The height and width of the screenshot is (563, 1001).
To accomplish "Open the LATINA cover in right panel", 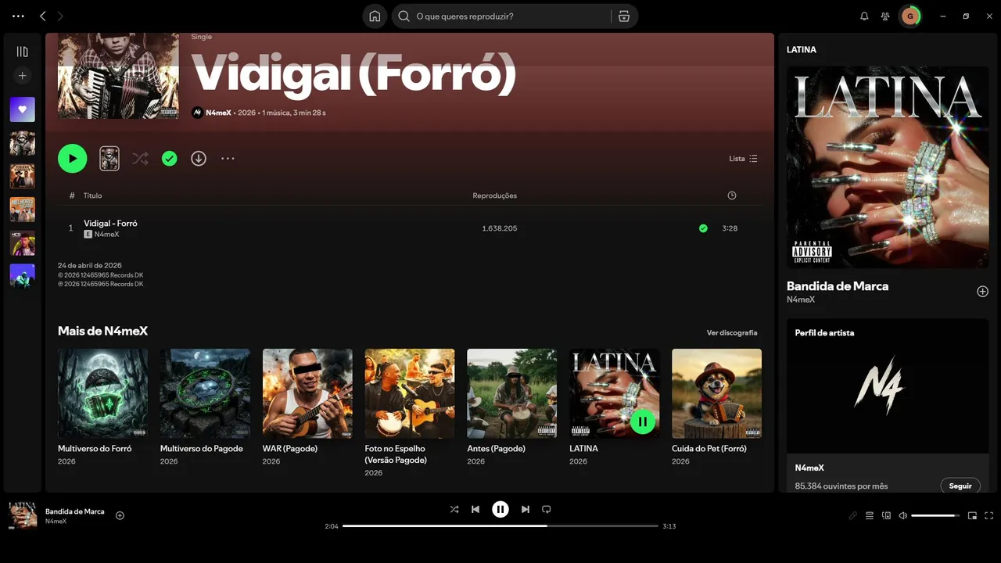I will (888, 167).
